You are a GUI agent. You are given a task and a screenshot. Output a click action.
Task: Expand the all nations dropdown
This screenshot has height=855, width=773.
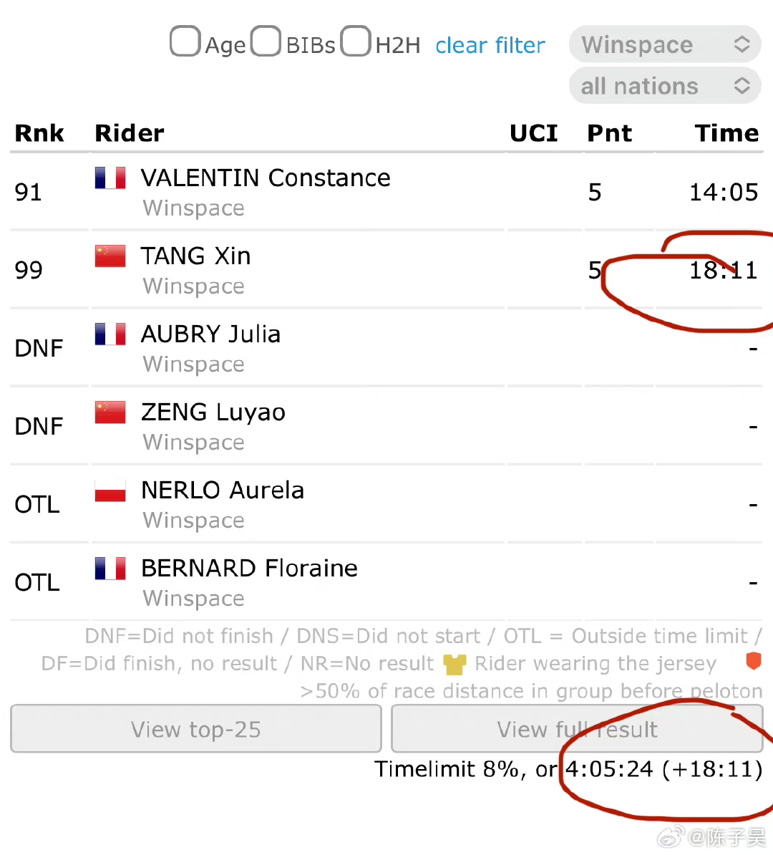[x=665, y=86]
